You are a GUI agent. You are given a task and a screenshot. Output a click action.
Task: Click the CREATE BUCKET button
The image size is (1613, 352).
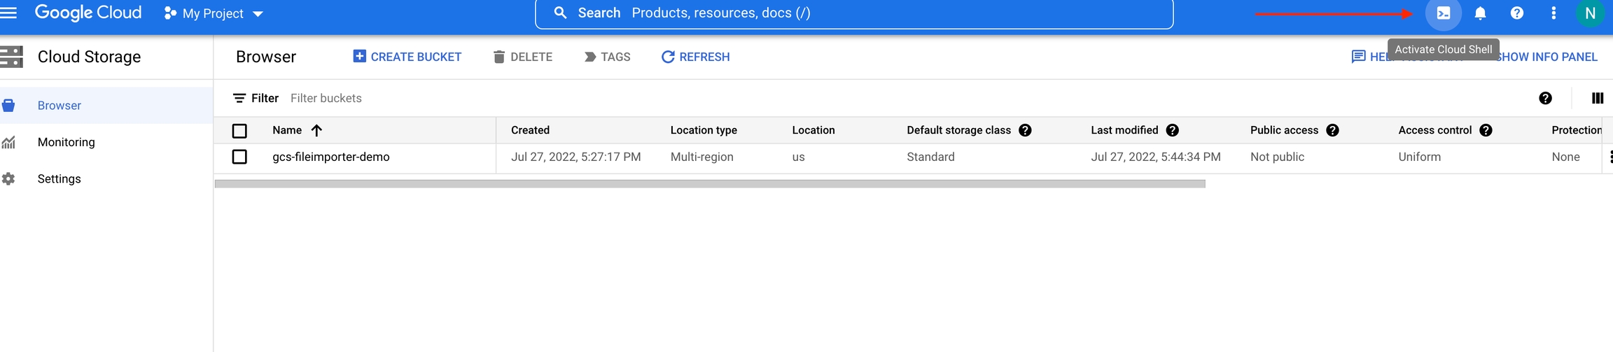point(407,57)
